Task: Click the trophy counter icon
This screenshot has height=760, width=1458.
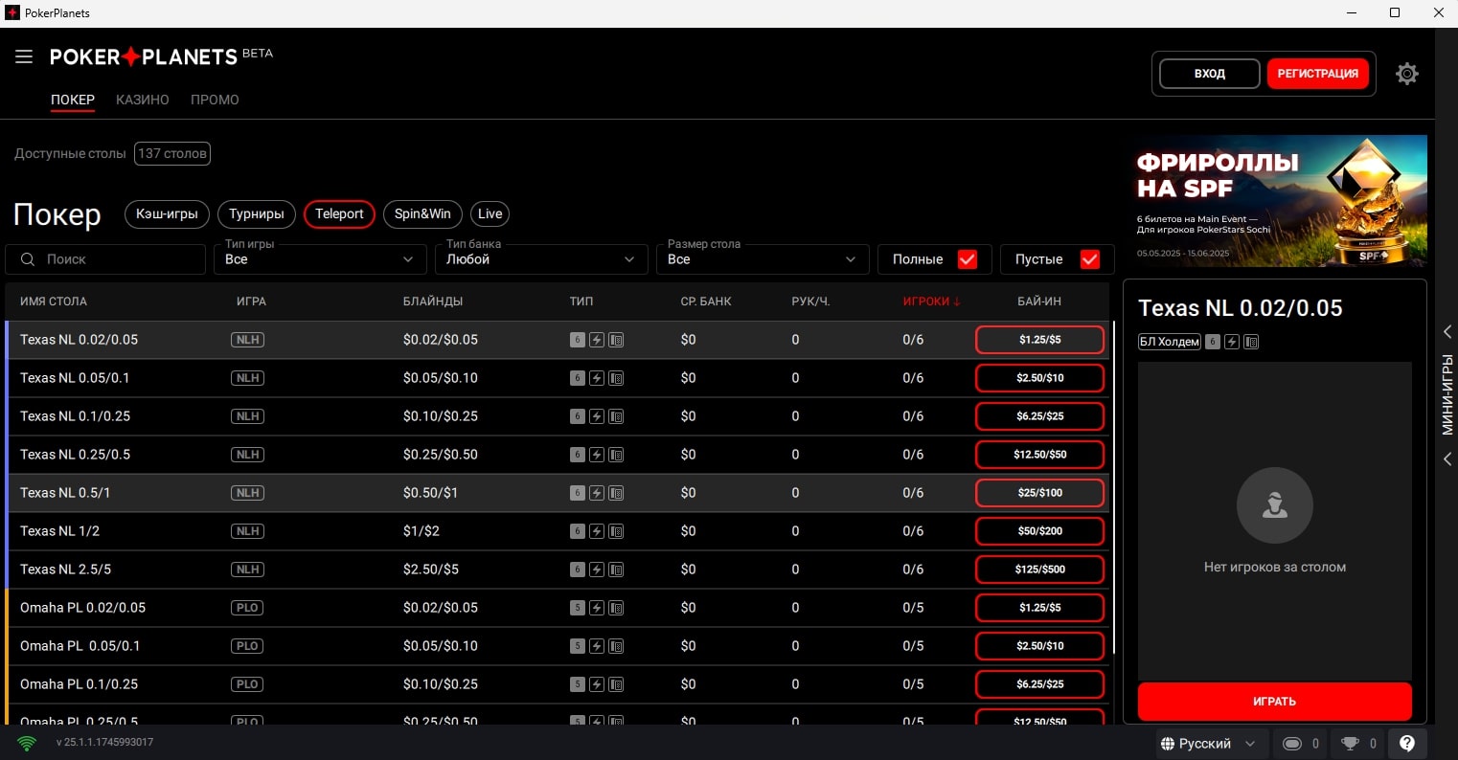Action: coord(1350,744)
